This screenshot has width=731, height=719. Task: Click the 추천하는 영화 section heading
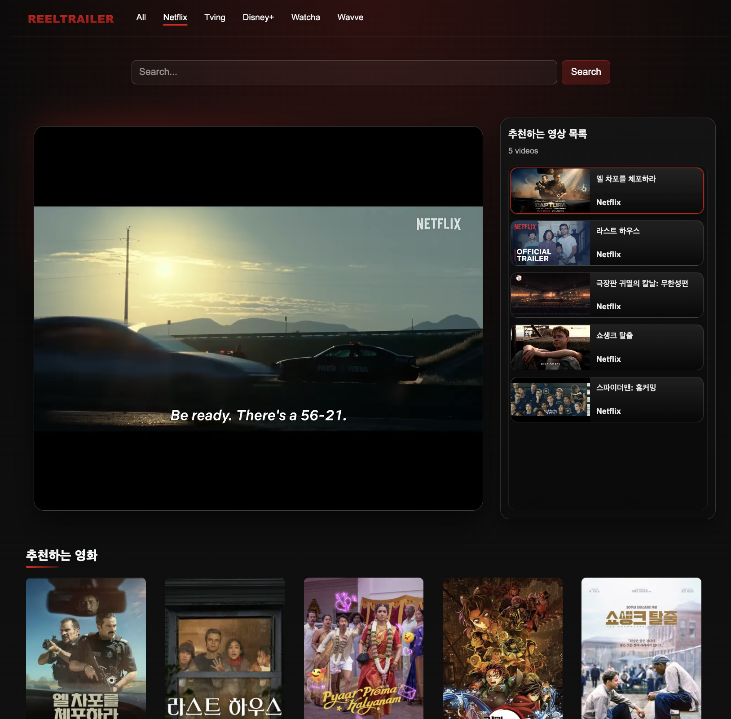(62, 555)
